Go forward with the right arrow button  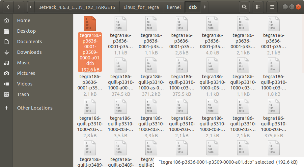coord(19,7)
